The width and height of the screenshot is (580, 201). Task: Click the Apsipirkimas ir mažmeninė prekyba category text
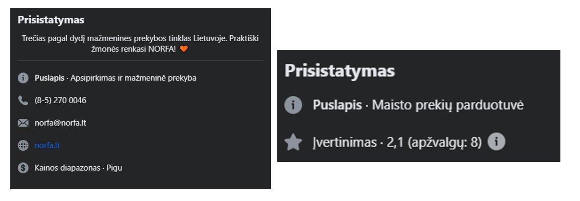point(134,78)
